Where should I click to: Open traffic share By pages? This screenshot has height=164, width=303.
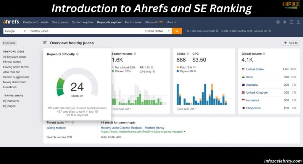[9, 106]
